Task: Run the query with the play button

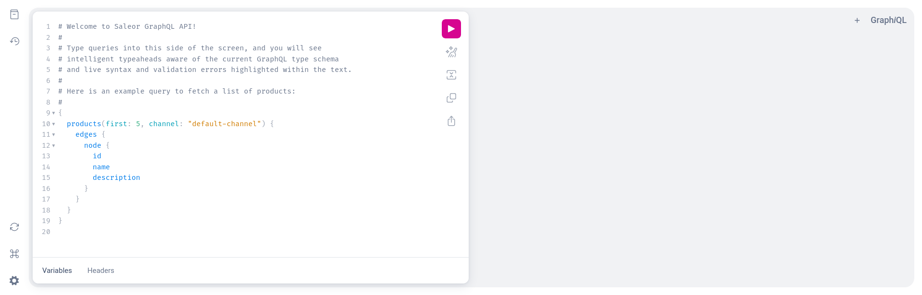Action: pos(451,29)
